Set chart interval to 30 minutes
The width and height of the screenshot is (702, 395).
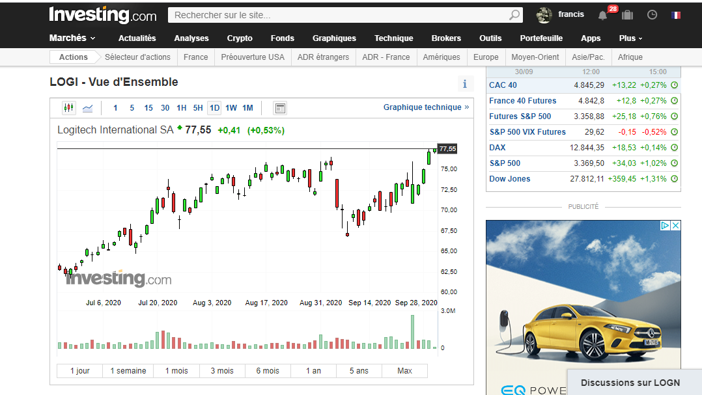[x=165, y=108]
